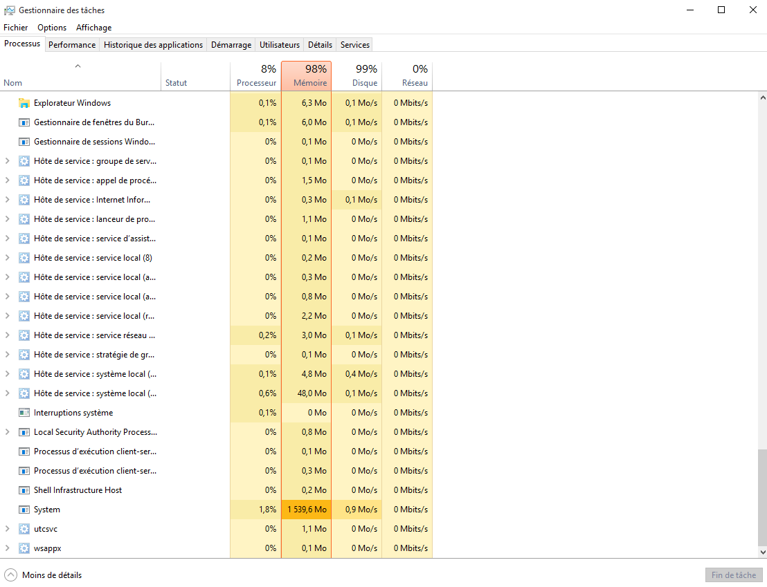Click the Fin de tâche button
Image resolution: width=767 pixels, height=587 pixels.
pos(734,575)
